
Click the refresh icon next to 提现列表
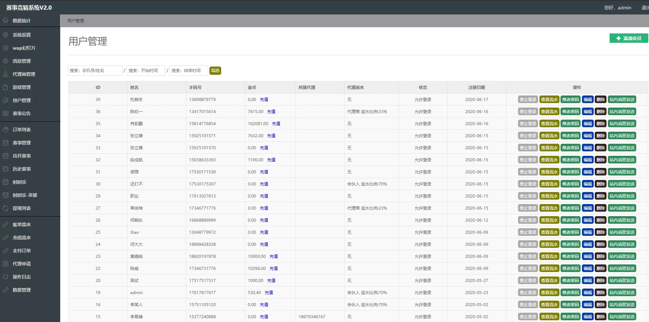click(6, 208)
